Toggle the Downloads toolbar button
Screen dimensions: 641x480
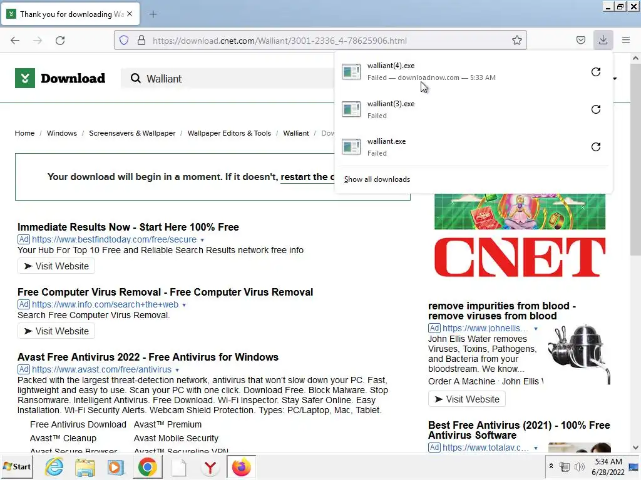click(x=603, y=40)
